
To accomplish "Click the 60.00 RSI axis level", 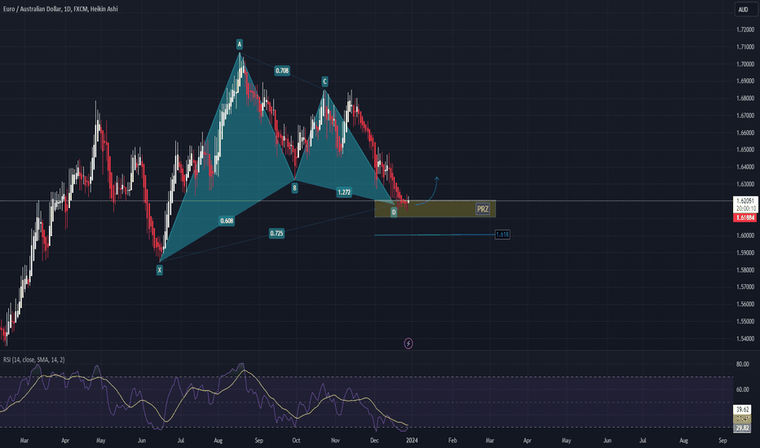I will click(742, 389).
